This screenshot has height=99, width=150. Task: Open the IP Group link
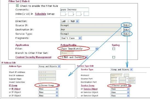(13, 85)
